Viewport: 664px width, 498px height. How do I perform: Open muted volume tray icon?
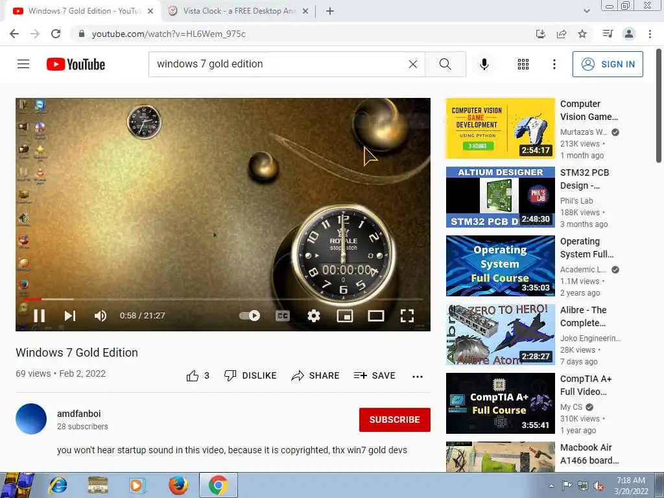point(599,486)
